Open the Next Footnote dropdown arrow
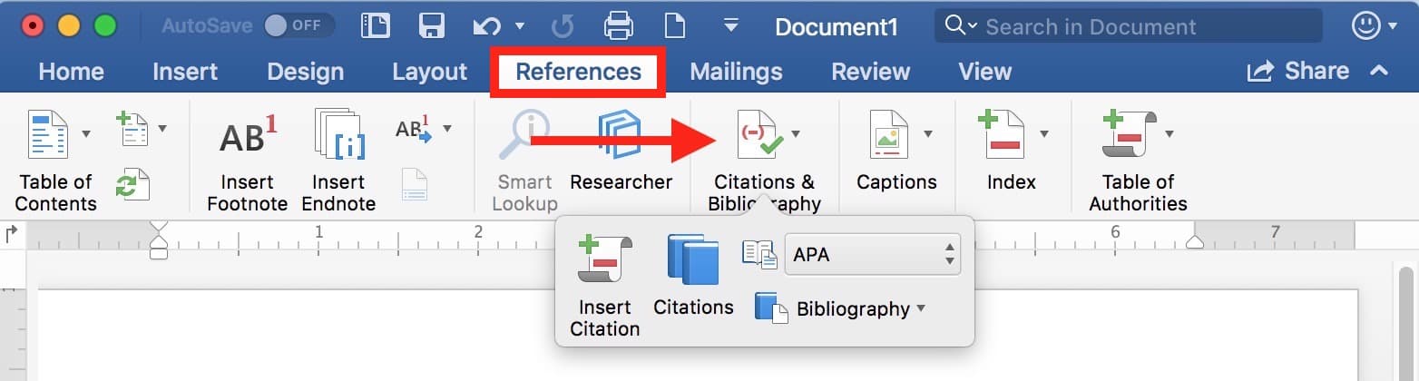 [446, 129]
